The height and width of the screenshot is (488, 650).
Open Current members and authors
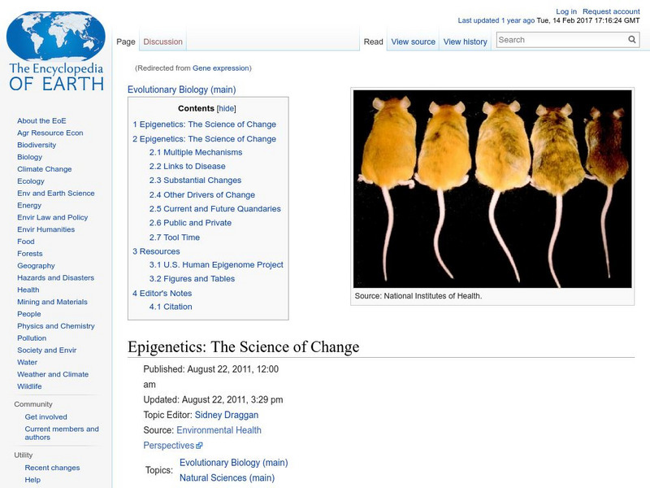pyautogui.click(x=62, y=433)
